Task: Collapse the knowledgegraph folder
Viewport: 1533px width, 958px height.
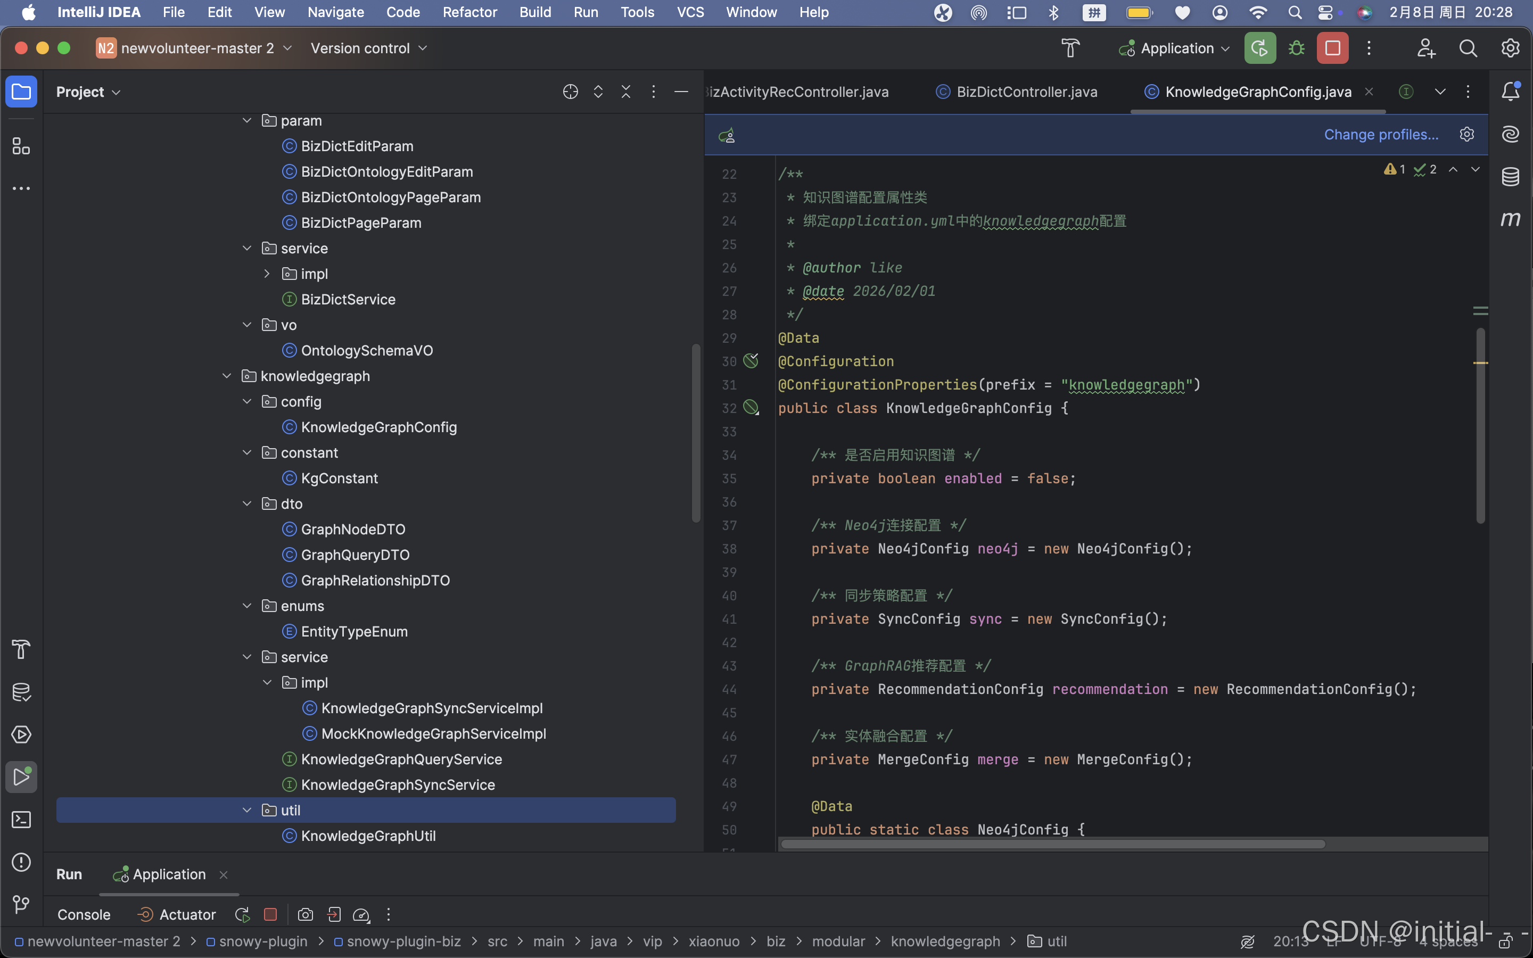Action: 227,376
